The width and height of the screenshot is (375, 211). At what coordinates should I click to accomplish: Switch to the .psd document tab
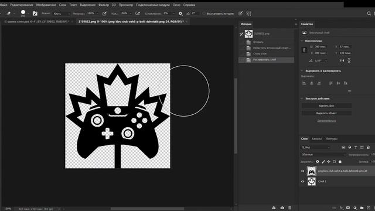coord(37,22)
